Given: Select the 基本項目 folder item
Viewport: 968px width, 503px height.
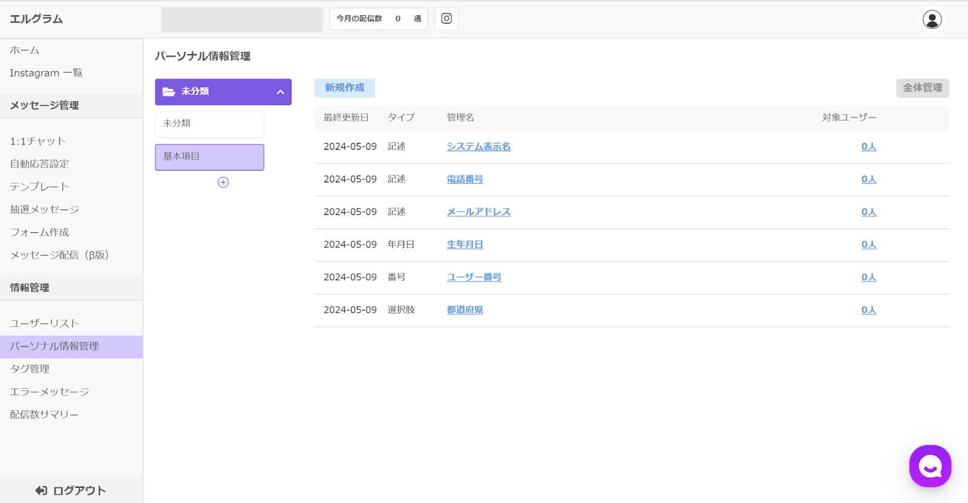Looking at the screenshot, I should (x=209, y=157).
